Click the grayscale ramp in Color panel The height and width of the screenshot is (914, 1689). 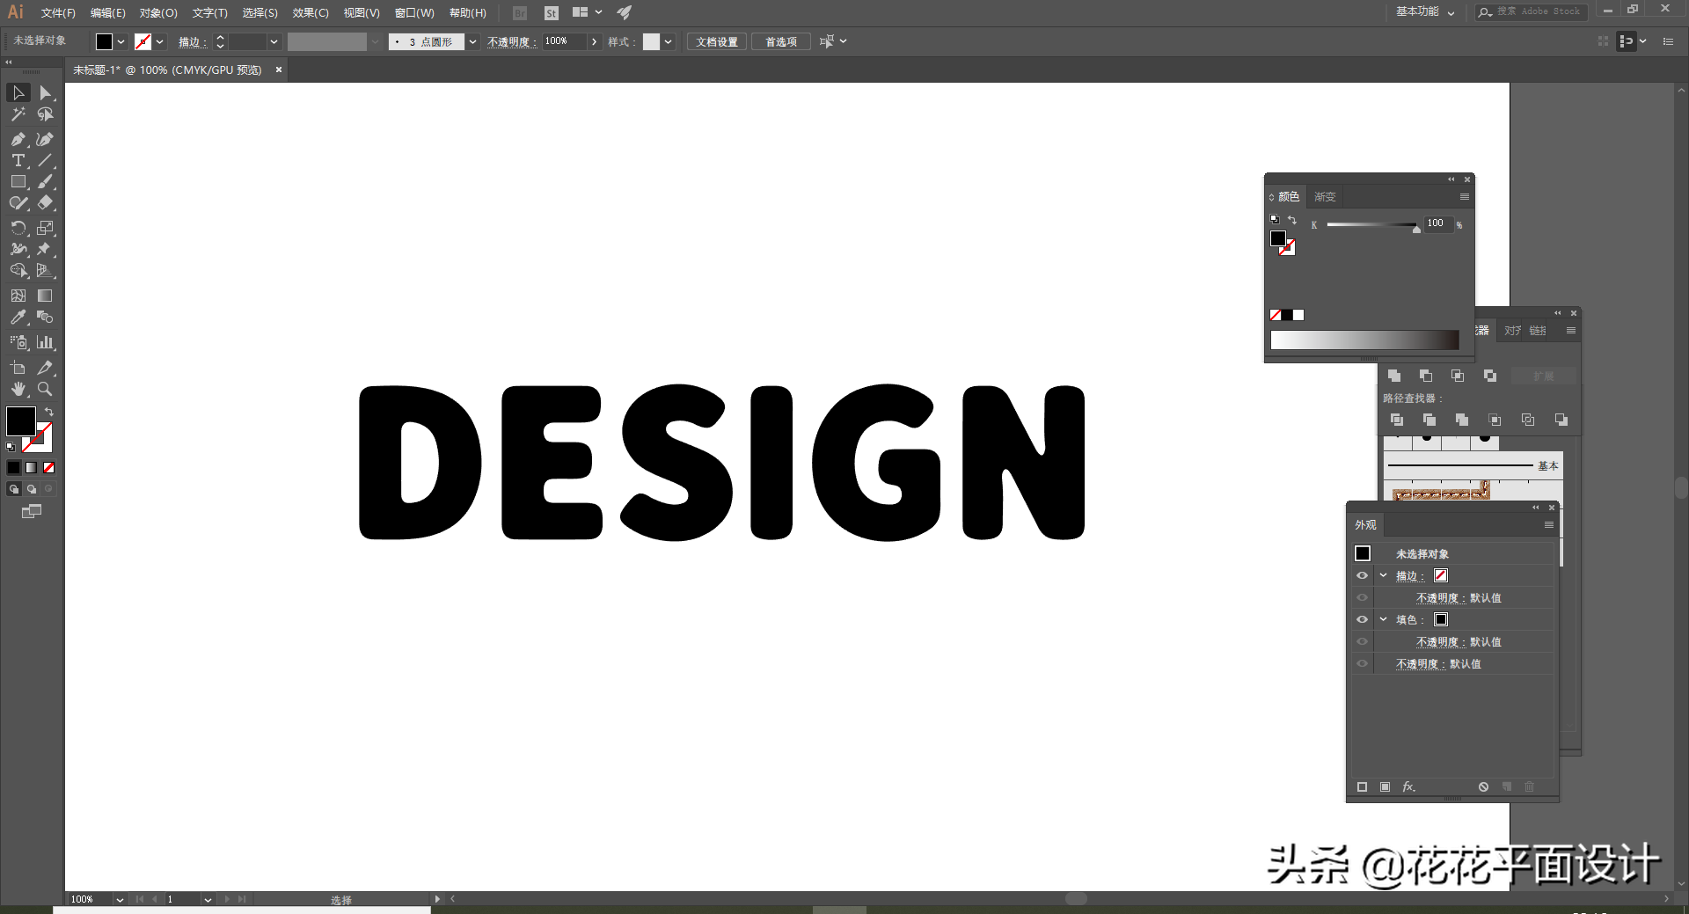click(1364, 340)
